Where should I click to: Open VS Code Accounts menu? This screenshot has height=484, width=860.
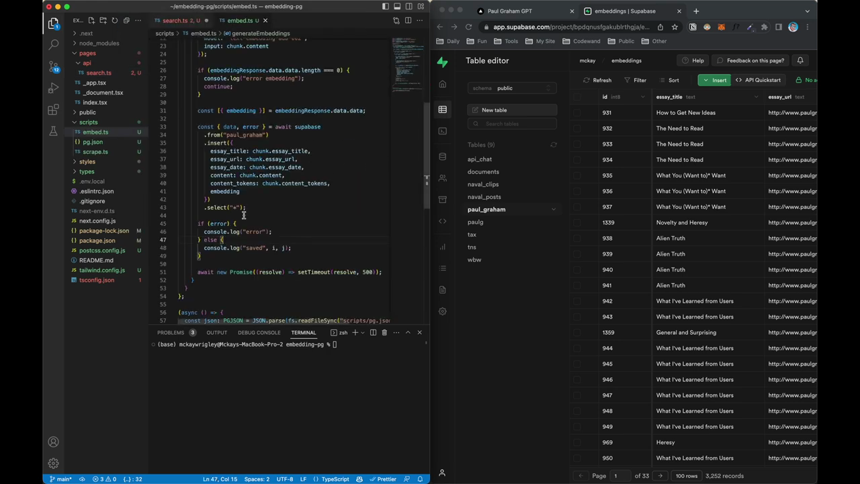click(53, 442)
